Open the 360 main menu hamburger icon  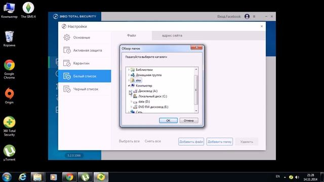(x=254, y=16)
